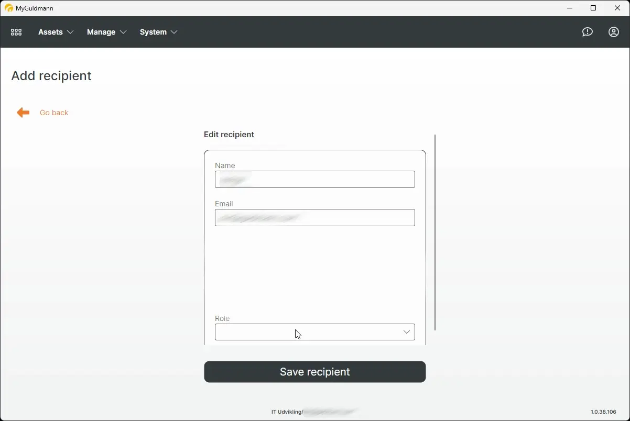This screenshot has width=630, height=421.
Task: Open the Assets menu
Action: 49,32
